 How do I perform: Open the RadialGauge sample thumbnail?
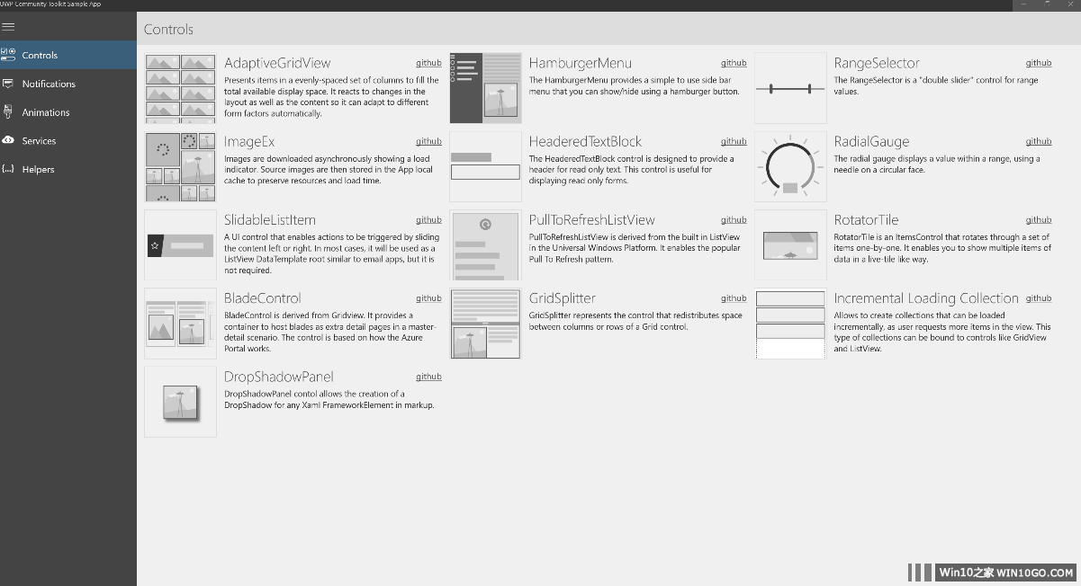pos(790,166)
